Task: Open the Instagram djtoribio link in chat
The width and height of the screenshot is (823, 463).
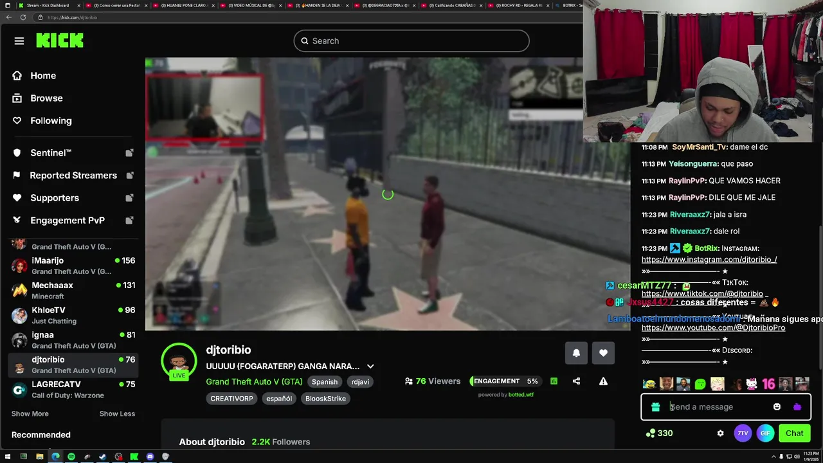Action: click(709, 260)
